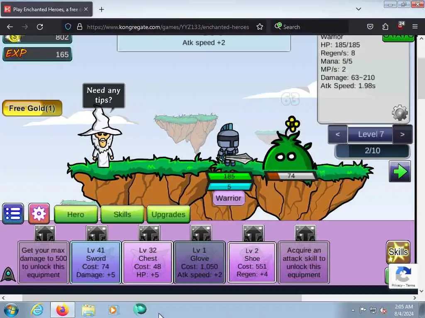Buy the Lv 2 Shoe upgrade
This screenshot has width=425, height=318.
(252, 262)
